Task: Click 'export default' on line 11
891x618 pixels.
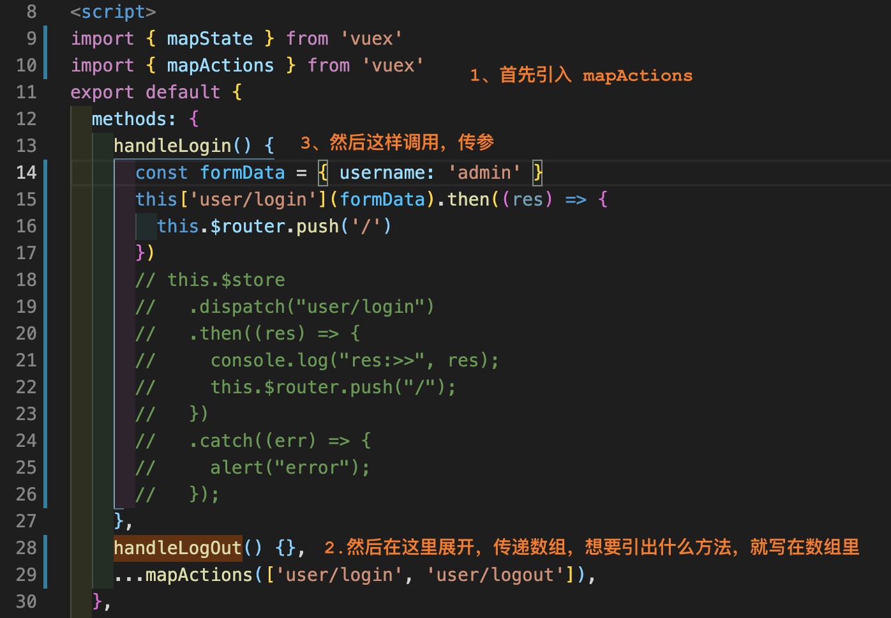Action: (x=146, y=92)
